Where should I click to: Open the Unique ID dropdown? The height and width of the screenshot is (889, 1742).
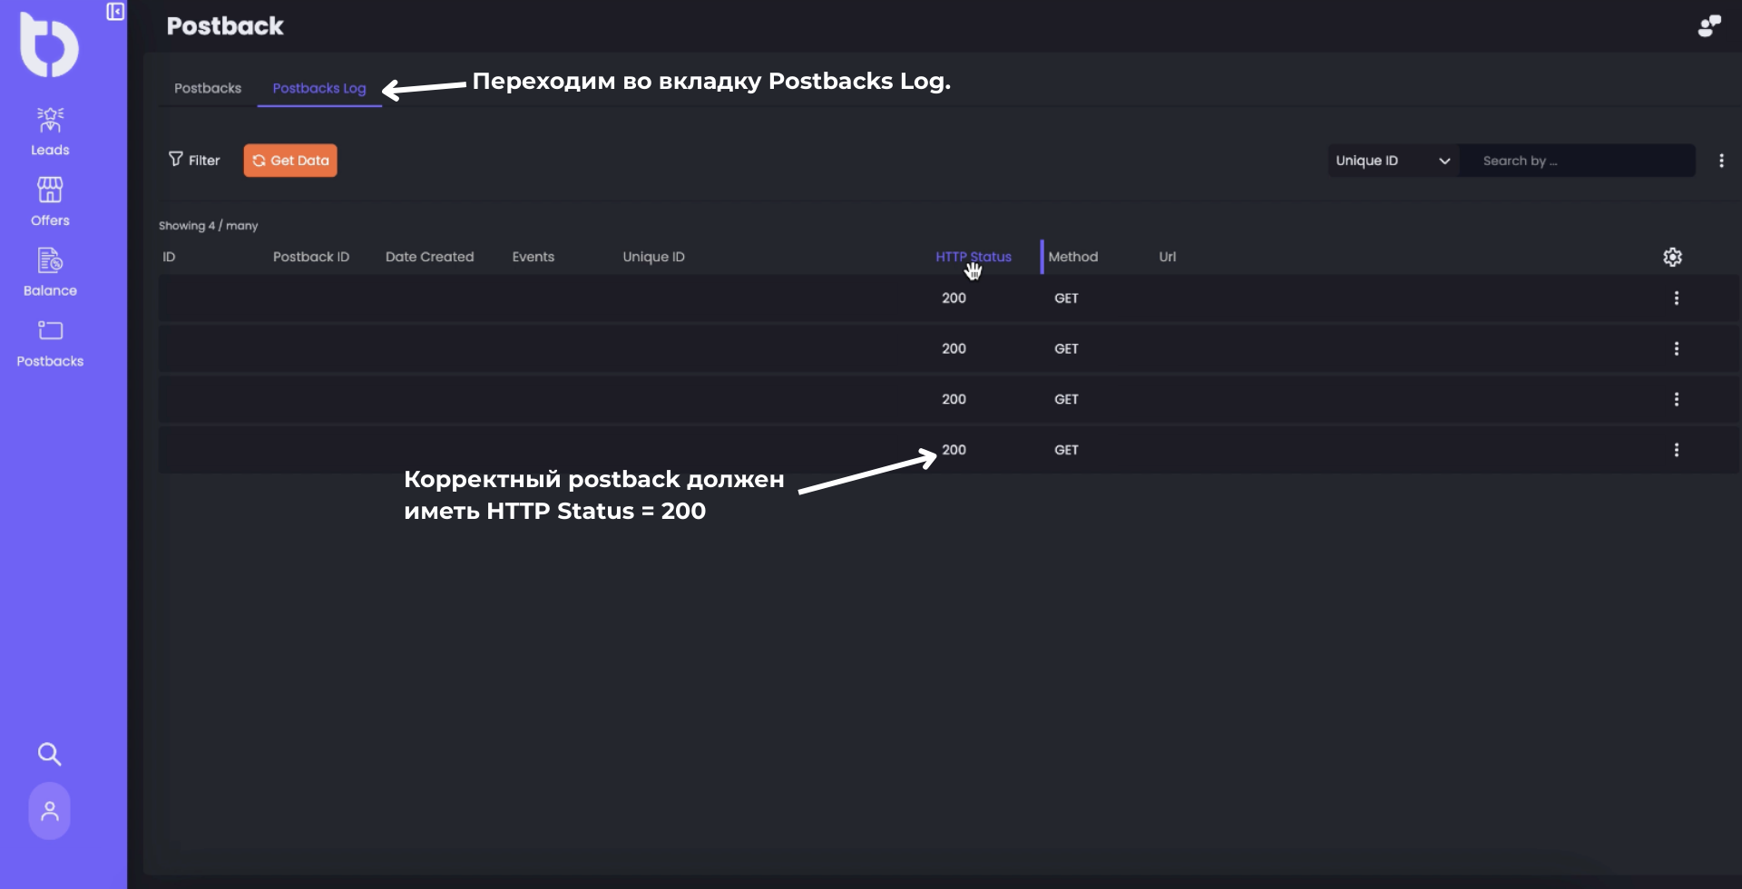[1392, 160]
